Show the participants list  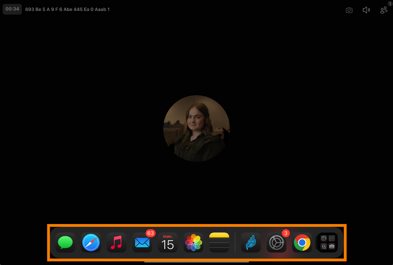pos(383,10)
